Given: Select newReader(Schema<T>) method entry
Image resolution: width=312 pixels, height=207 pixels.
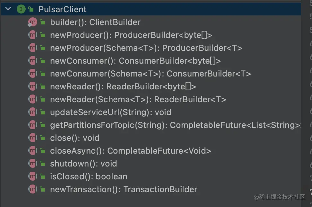Looking at the screenshot, I should pos(138,99).
